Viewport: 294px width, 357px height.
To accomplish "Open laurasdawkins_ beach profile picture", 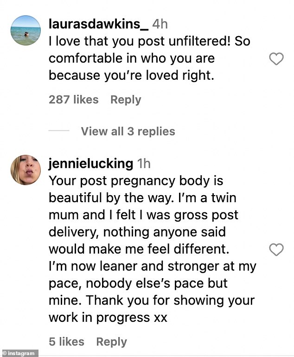I will tap(26, 30).
